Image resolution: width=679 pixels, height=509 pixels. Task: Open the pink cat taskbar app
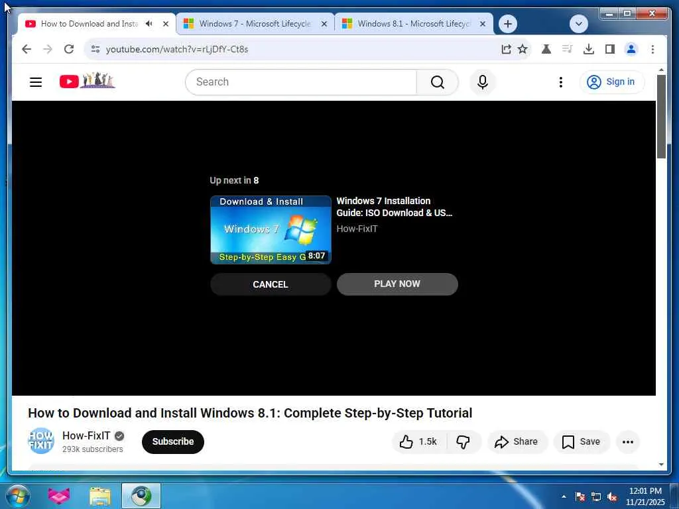[x=59, y=496]
